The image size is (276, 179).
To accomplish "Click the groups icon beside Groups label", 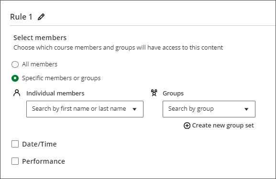I will [154, 93].
